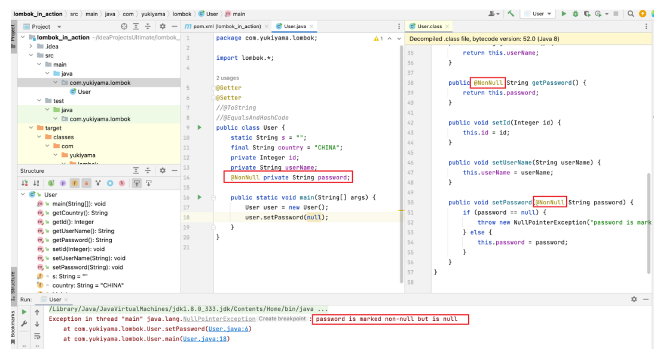Toggle soft-wrap in the Run console
The width and height of the screenshot is (660, 361).
pyautogui.click(x=37, y=336)
